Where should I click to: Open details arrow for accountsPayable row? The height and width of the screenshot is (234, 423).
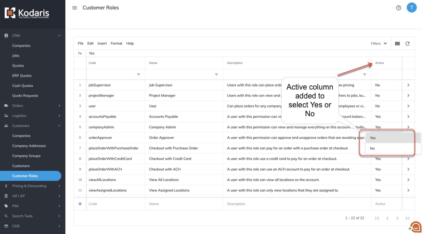(408, 117)
